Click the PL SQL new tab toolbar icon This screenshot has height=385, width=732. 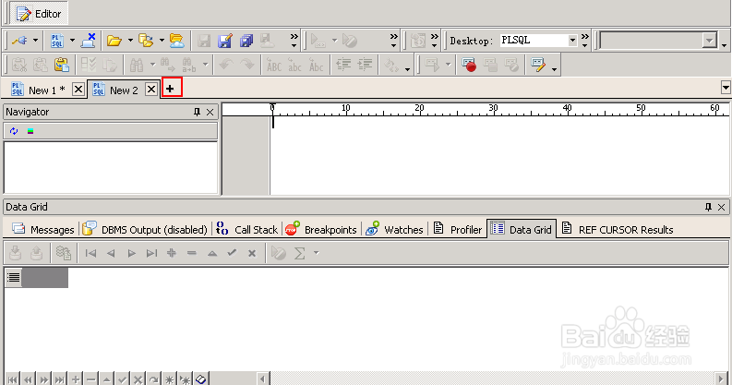point(57,41)
